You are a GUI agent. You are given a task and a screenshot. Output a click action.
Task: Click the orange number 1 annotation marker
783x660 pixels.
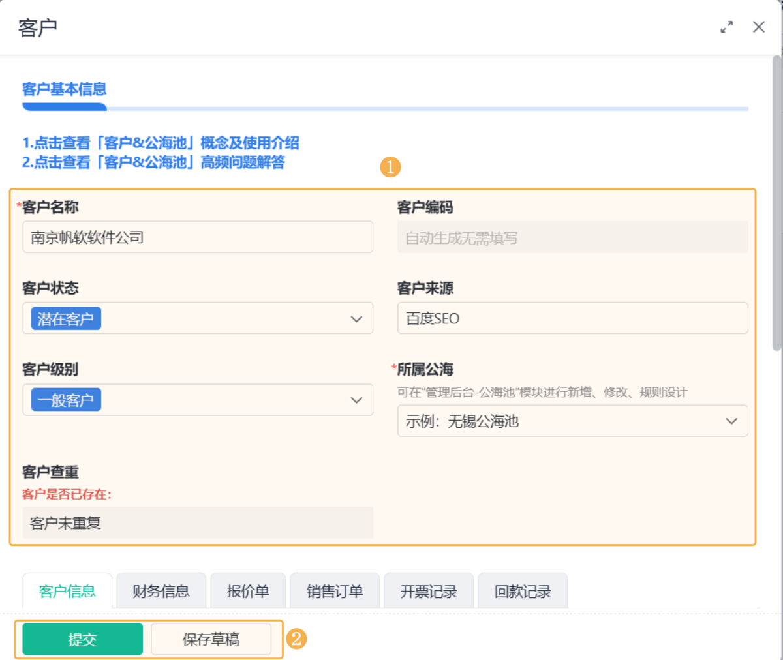tap(390, 168)
